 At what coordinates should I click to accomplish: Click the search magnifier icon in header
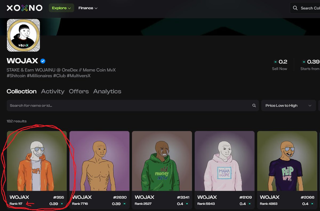tap(295, 8)
